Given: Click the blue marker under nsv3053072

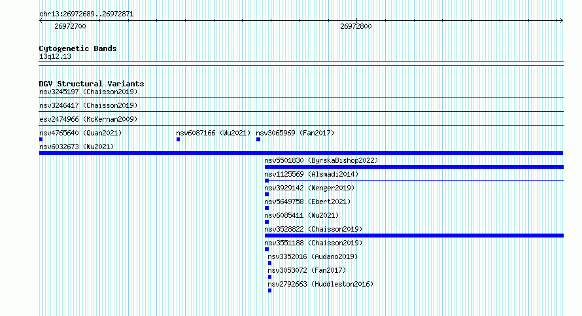Looking at the screenshot, I should pyautogui.click(x=270, y=277).
